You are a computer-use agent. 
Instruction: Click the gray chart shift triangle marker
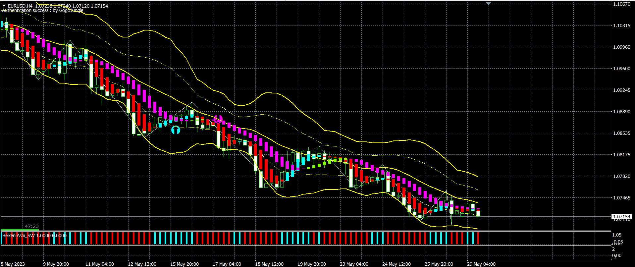(488, 3)
